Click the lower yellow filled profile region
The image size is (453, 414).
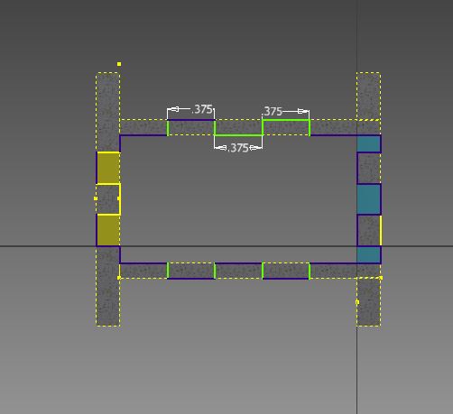click(x=108, y=230)
